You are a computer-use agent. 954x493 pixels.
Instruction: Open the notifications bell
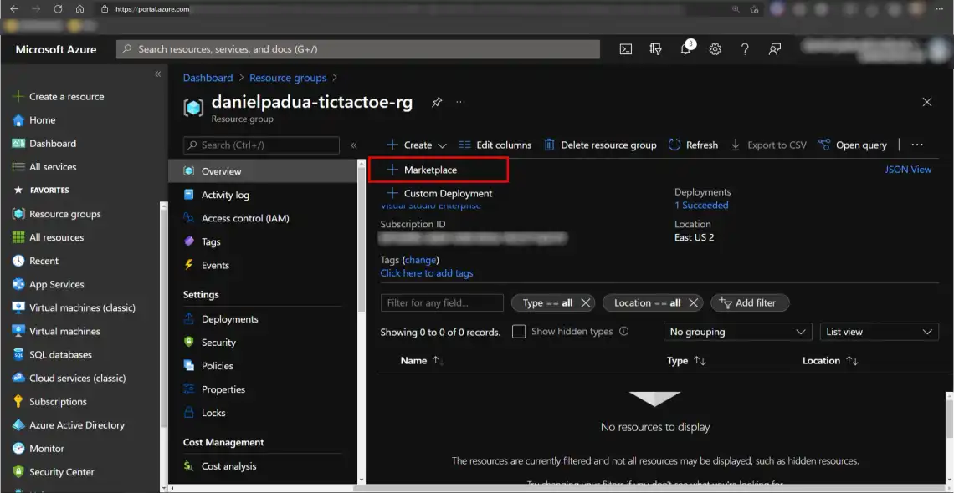(x=685, y=49)
